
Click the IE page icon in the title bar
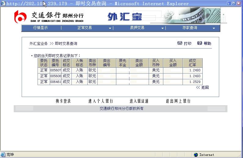coord(3,3)
